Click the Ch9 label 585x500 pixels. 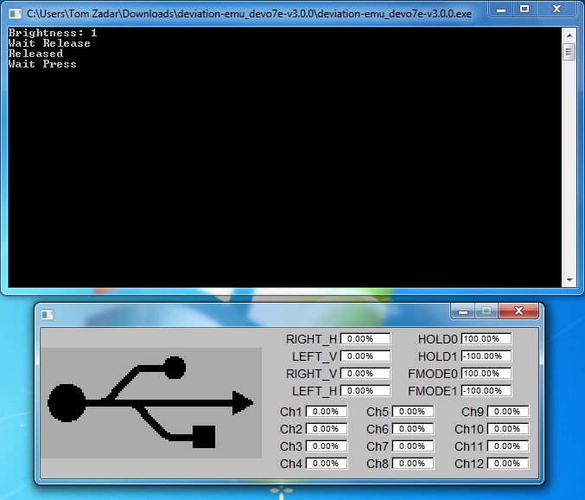(473, 412)
